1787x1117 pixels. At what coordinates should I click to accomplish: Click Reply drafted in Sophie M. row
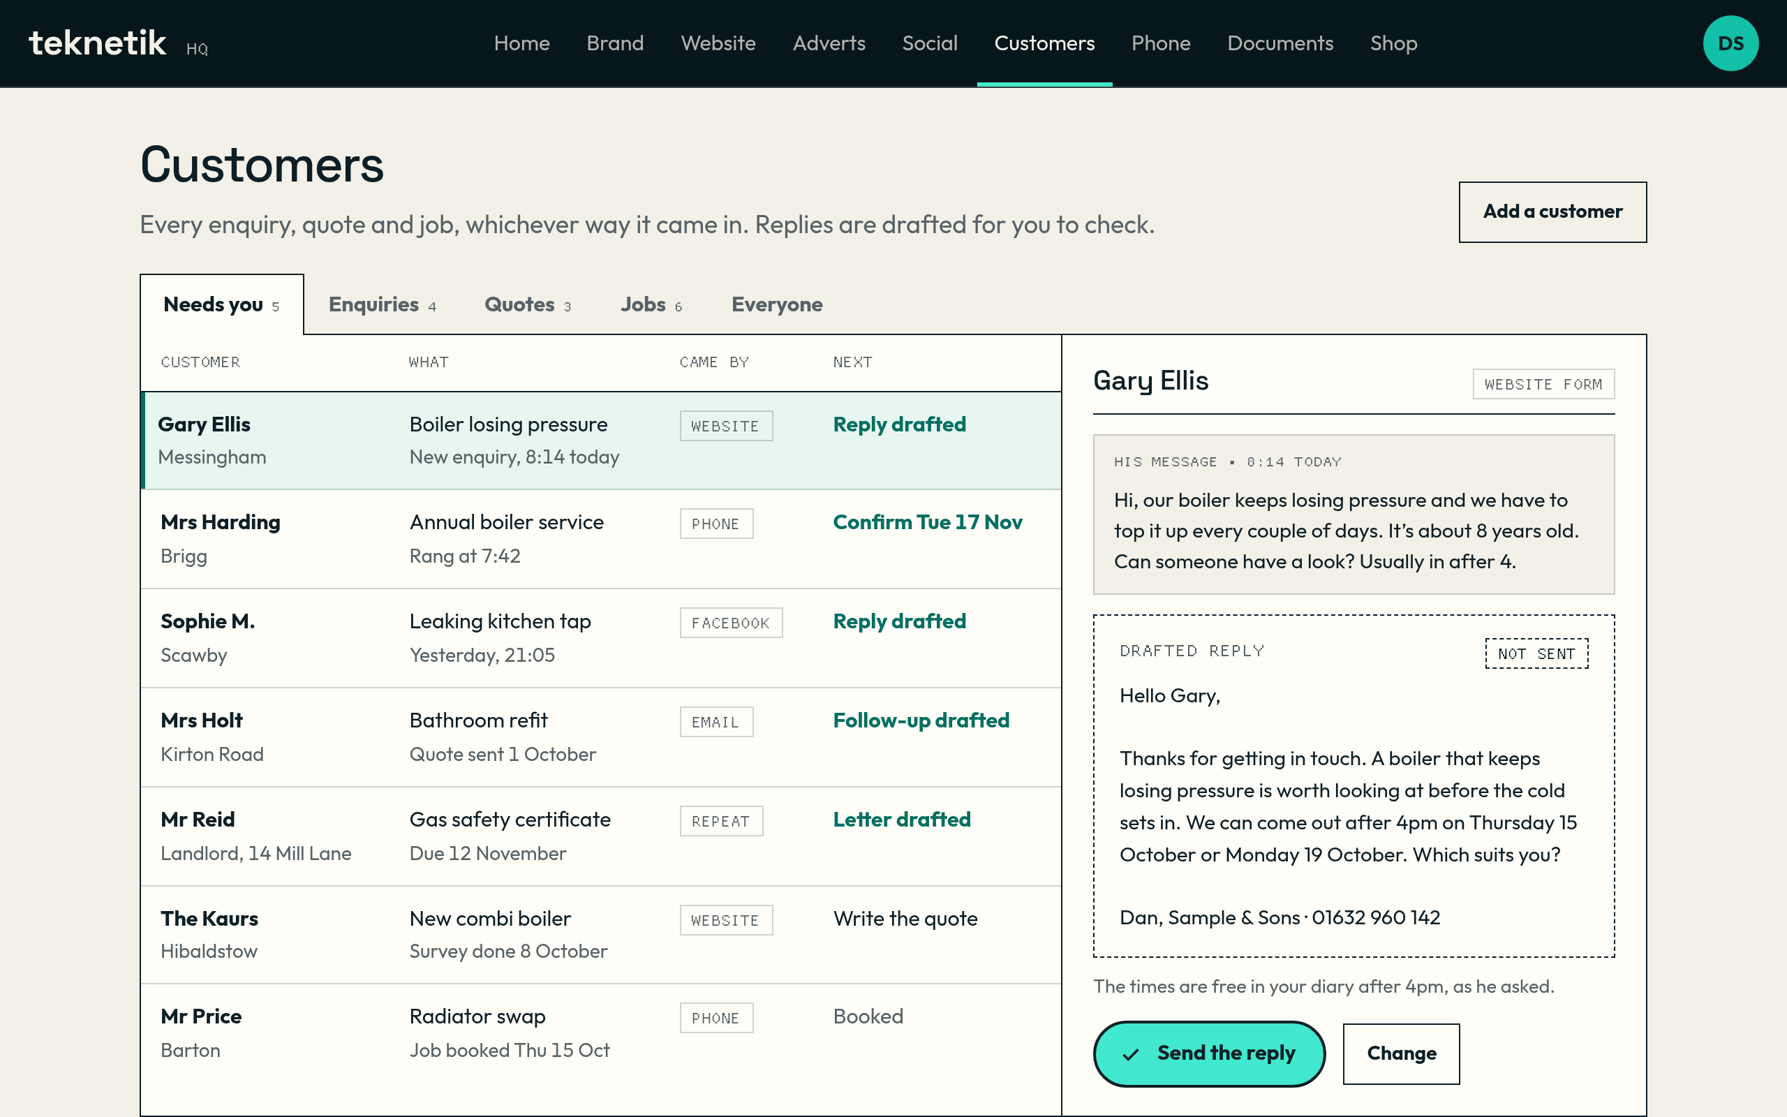[899, 621]
